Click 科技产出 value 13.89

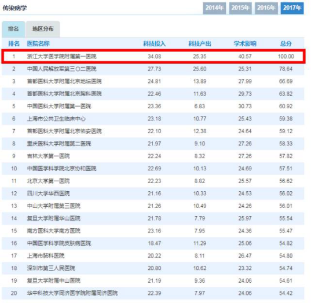tap(200, 81)
